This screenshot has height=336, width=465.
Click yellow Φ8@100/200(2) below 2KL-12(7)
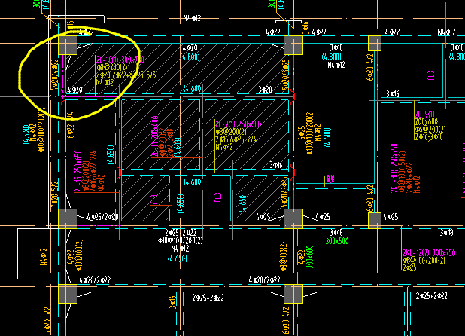pyautogui.click(x=424, y=261)
